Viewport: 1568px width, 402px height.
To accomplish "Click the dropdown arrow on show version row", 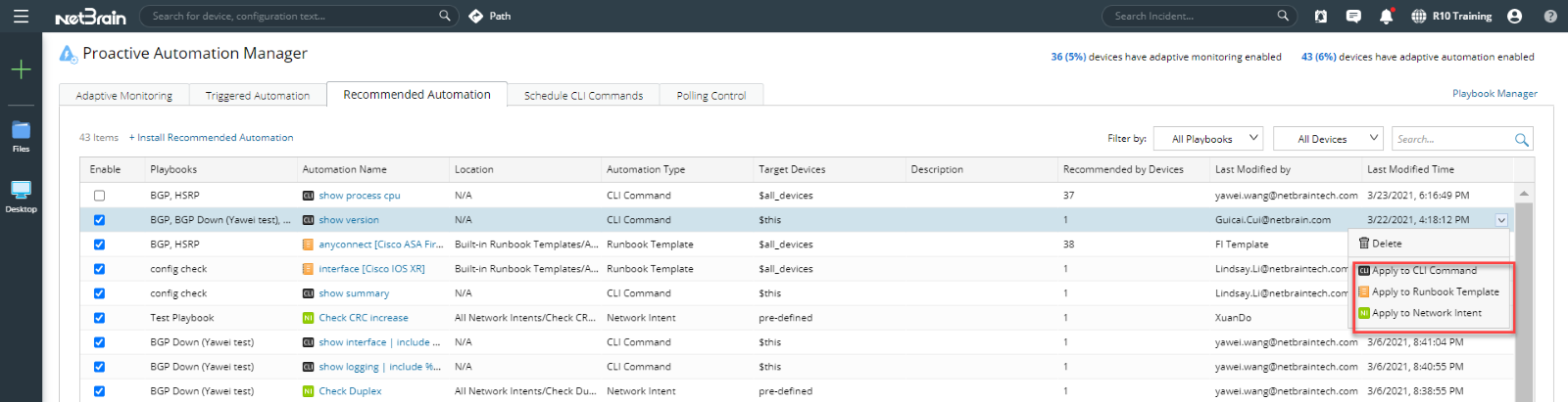I will (x=1501, y=220).
